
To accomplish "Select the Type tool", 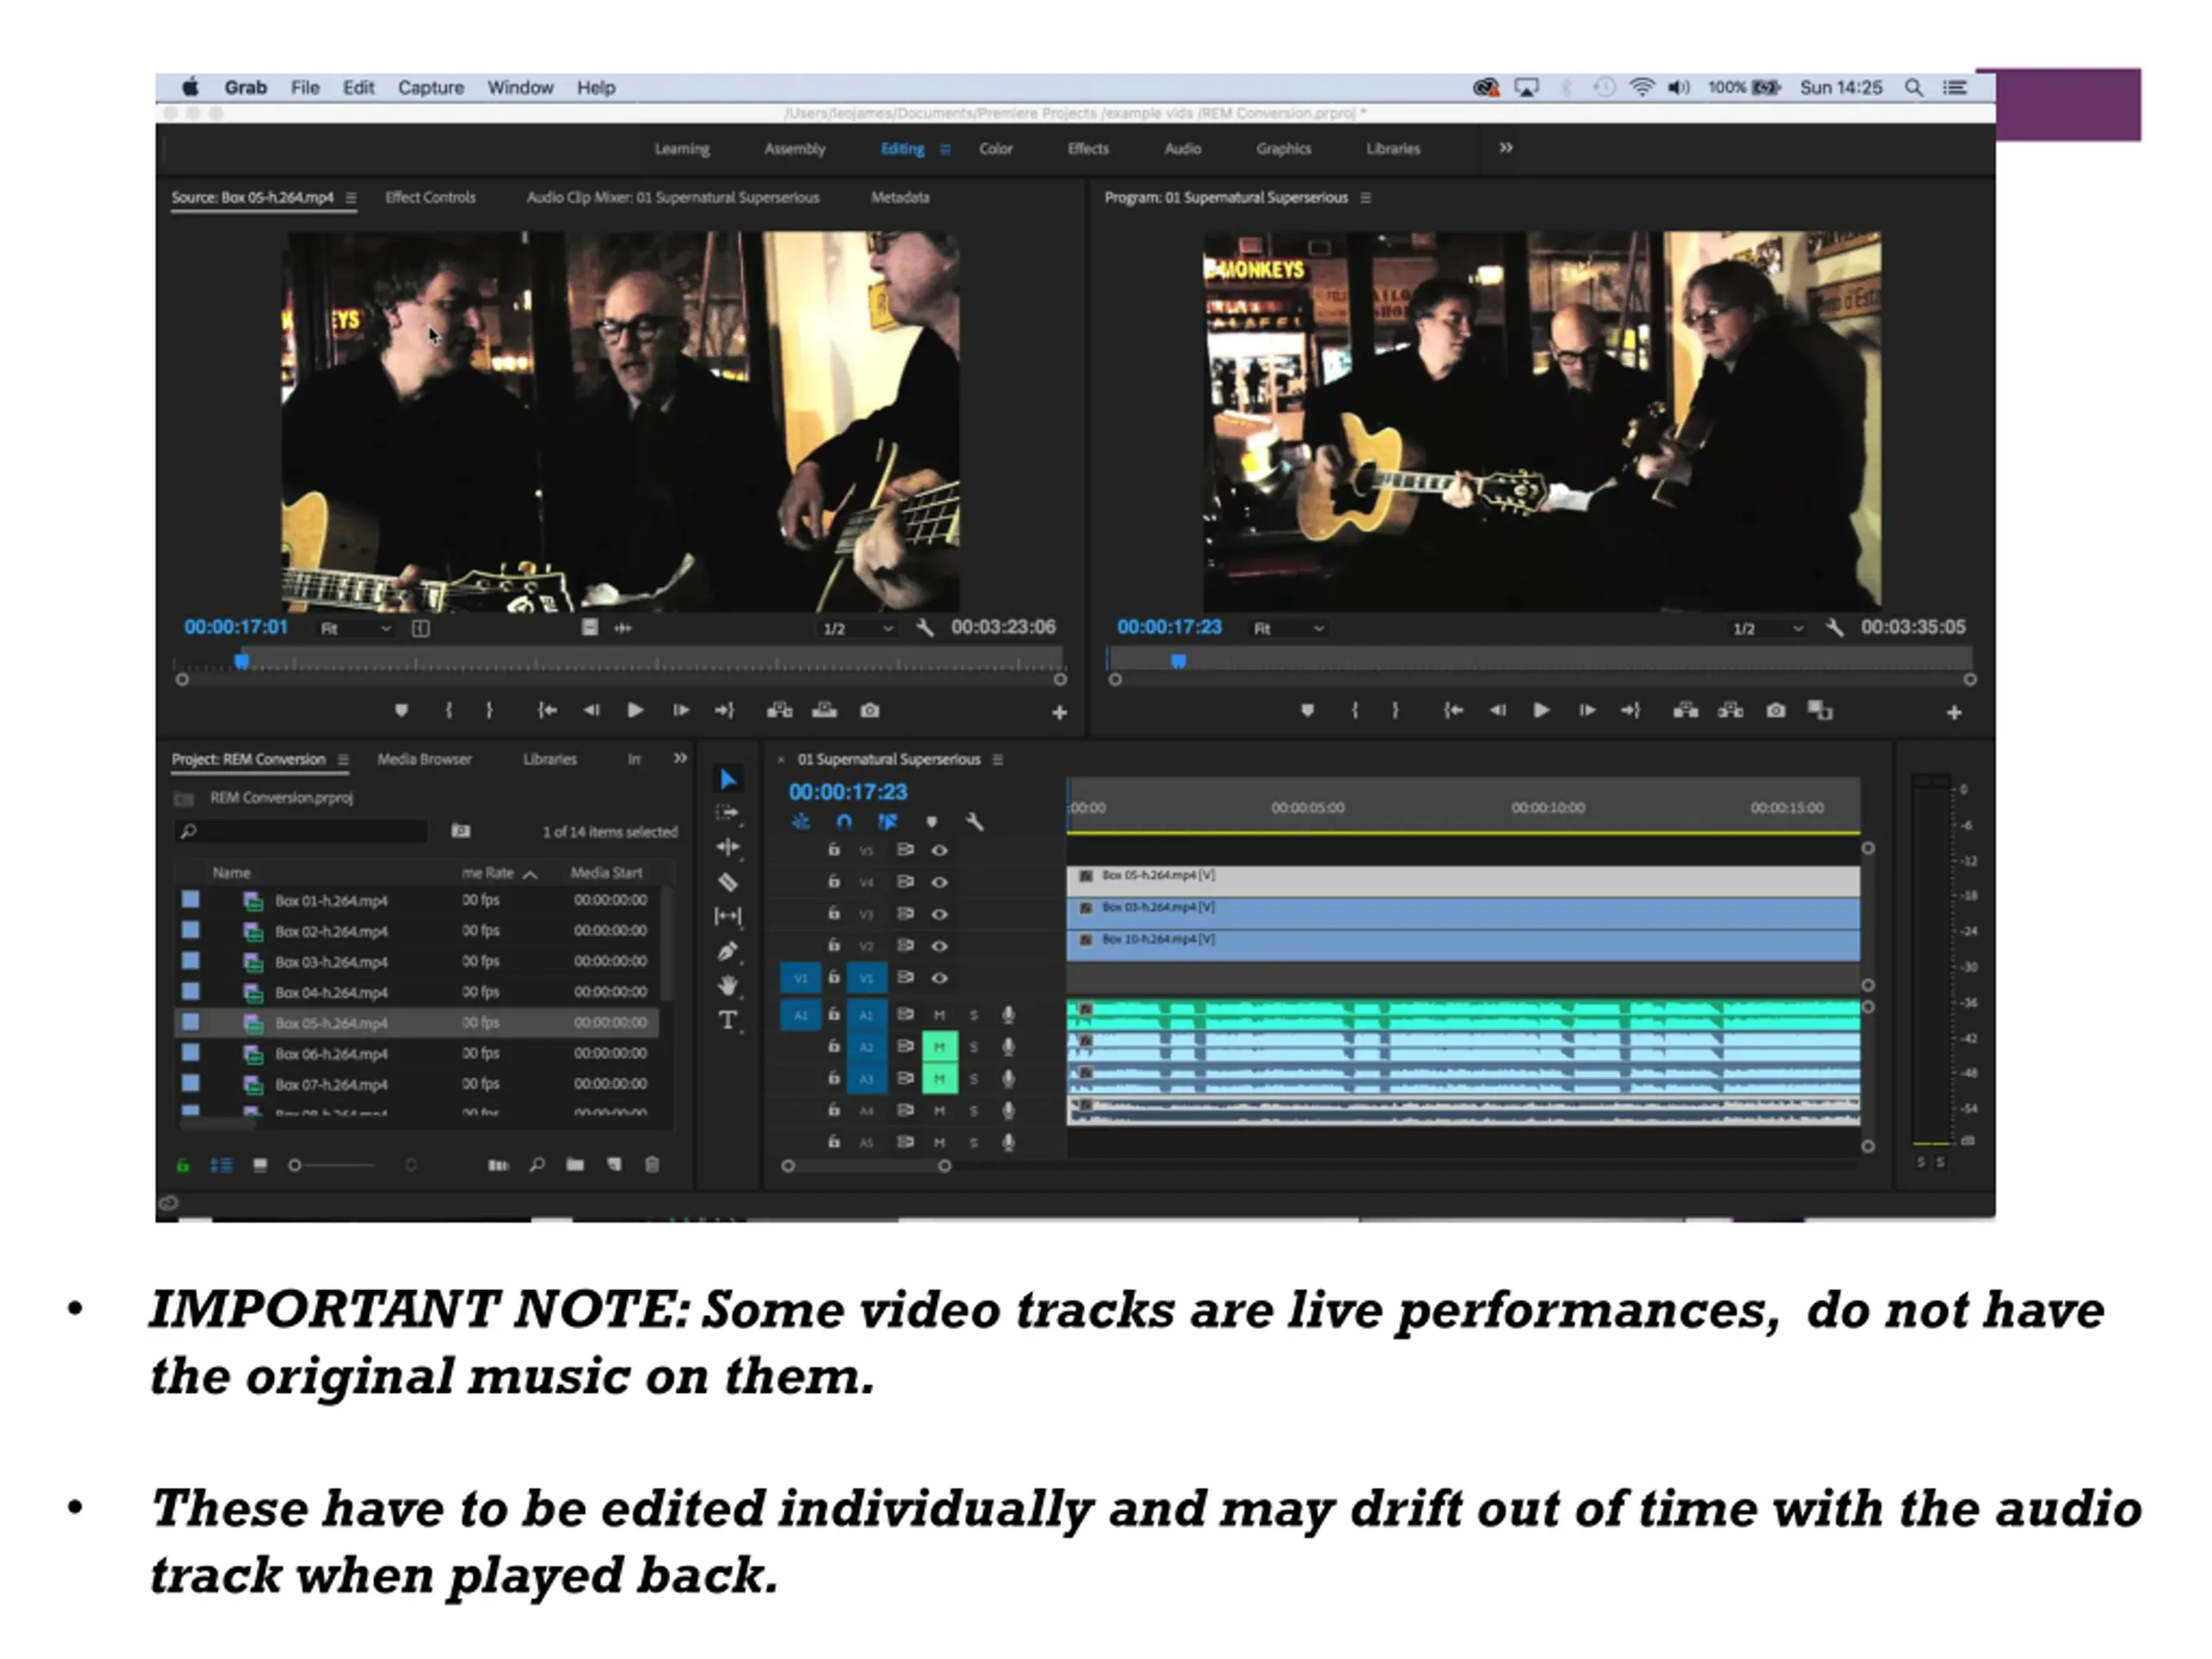I will [x=728, y=1020].
